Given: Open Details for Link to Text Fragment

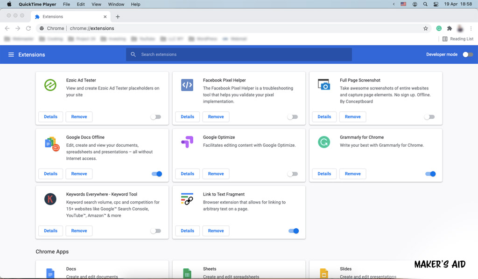Looking at the screenshot, I should (x=187, y=231).
